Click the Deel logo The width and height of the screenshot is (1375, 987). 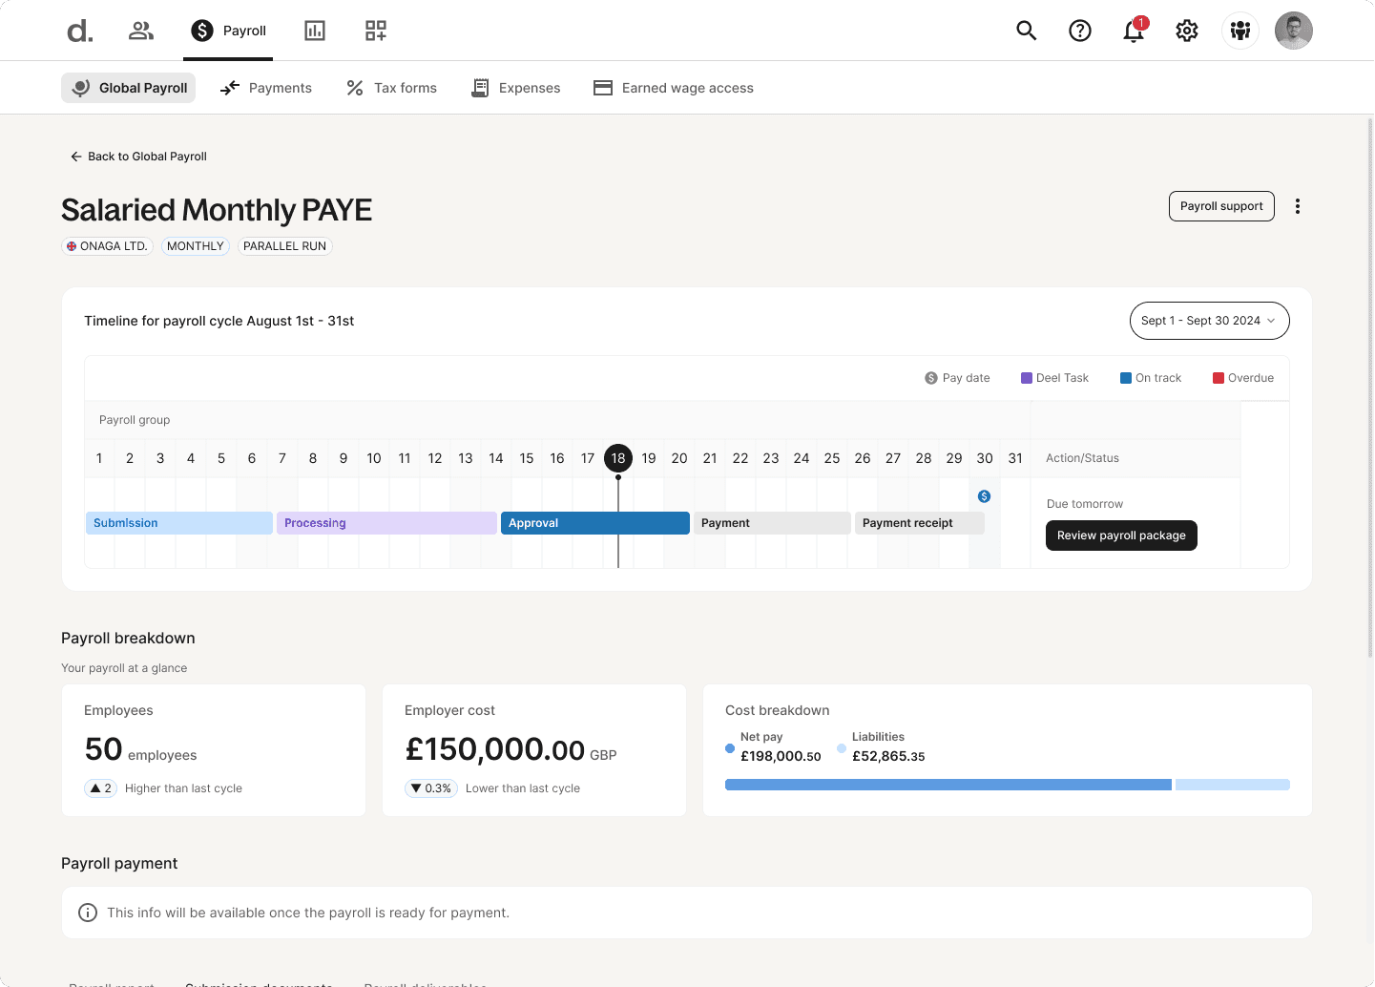coord(79,30)
